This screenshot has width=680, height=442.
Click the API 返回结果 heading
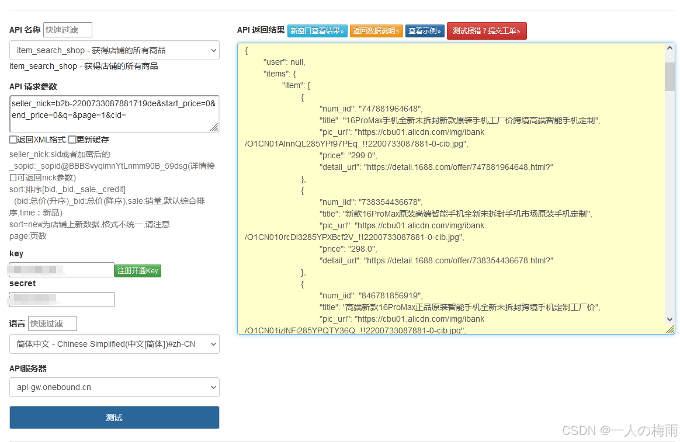tap(261, 30)
